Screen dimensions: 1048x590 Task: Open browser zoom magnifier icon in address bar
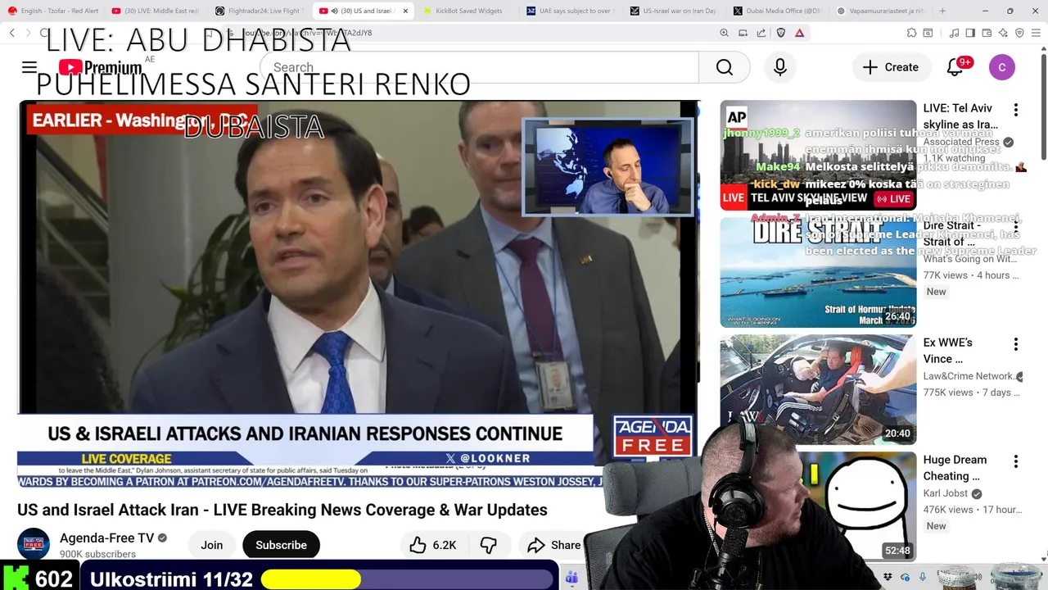[x=724, y=33]
